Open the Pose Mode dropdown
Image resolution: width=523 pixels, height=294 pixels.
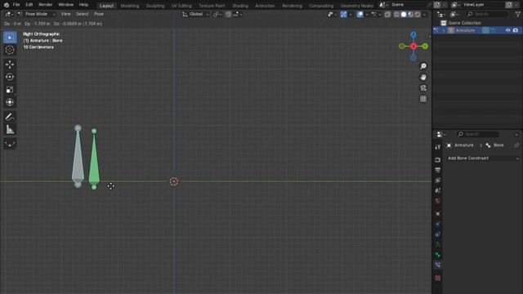(x=36, y=14)
